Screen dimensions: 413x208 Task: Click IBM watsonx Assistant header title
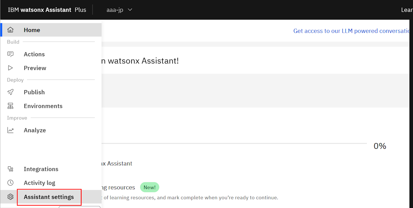tap(40, 10)
